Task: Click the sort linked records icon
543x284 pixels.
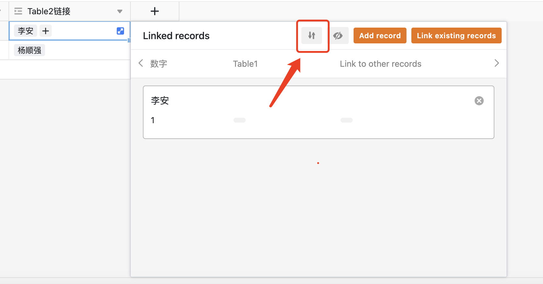Action: point(312,35)
